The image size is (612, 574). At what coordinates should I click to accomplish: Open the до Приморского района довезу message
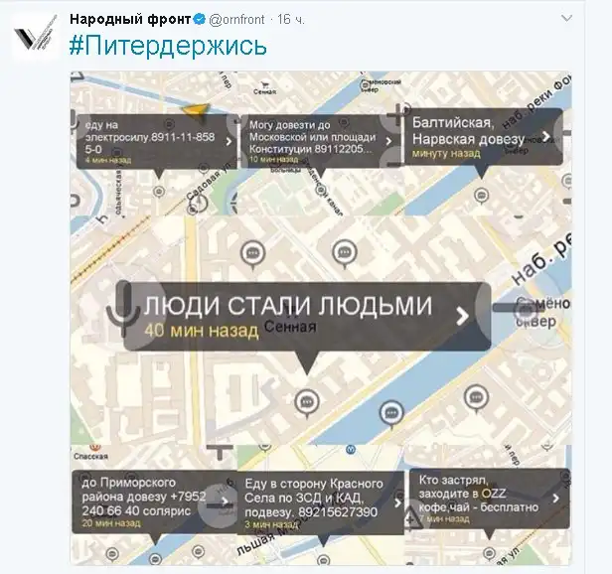(x=139, y=497)
